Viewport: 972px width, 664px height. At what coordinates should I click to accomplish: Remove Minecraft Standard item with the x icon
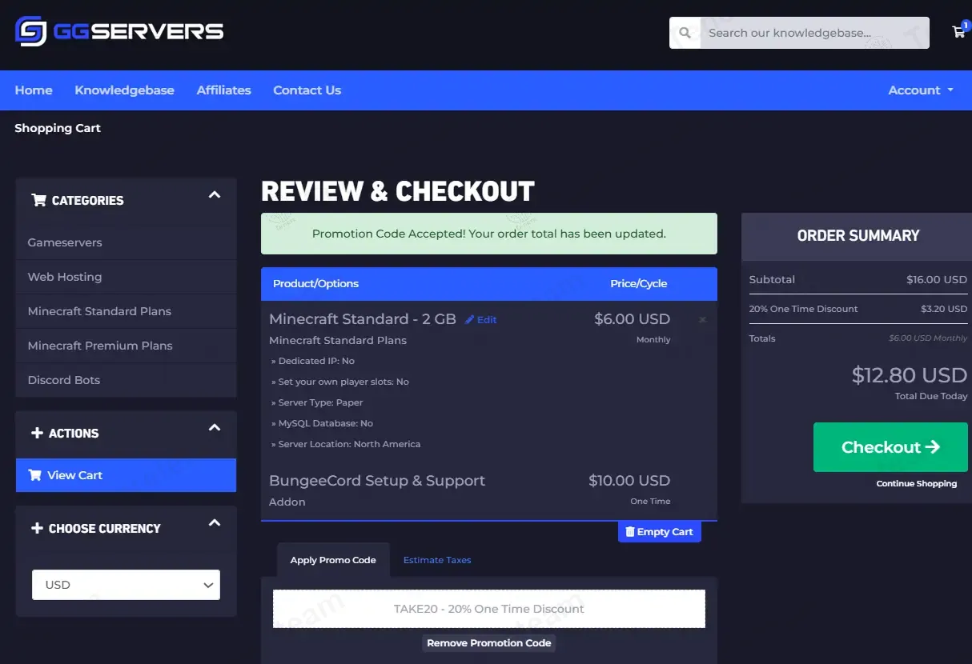702,320
